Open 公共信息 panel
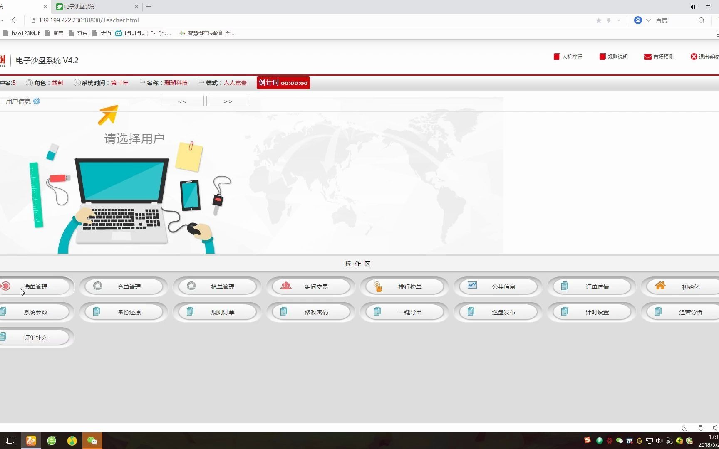The width and height of the screenshot is (719, 449). click(498, 287)
